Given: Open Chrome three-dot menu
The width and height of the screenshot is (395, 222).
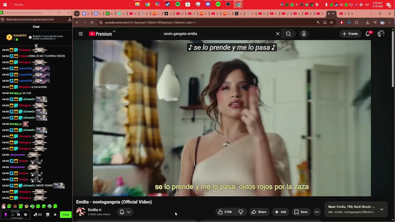Looking at the screenshot, I should [390, 23].
